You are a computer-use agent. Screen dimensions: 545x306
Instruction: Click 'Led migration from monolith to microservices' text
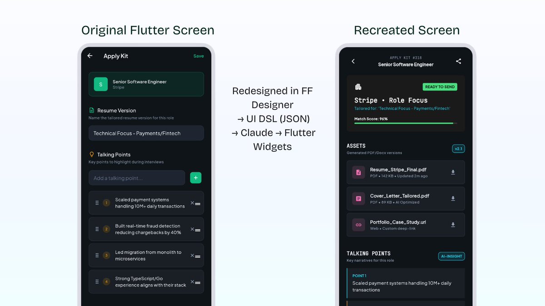click(148, 256)
